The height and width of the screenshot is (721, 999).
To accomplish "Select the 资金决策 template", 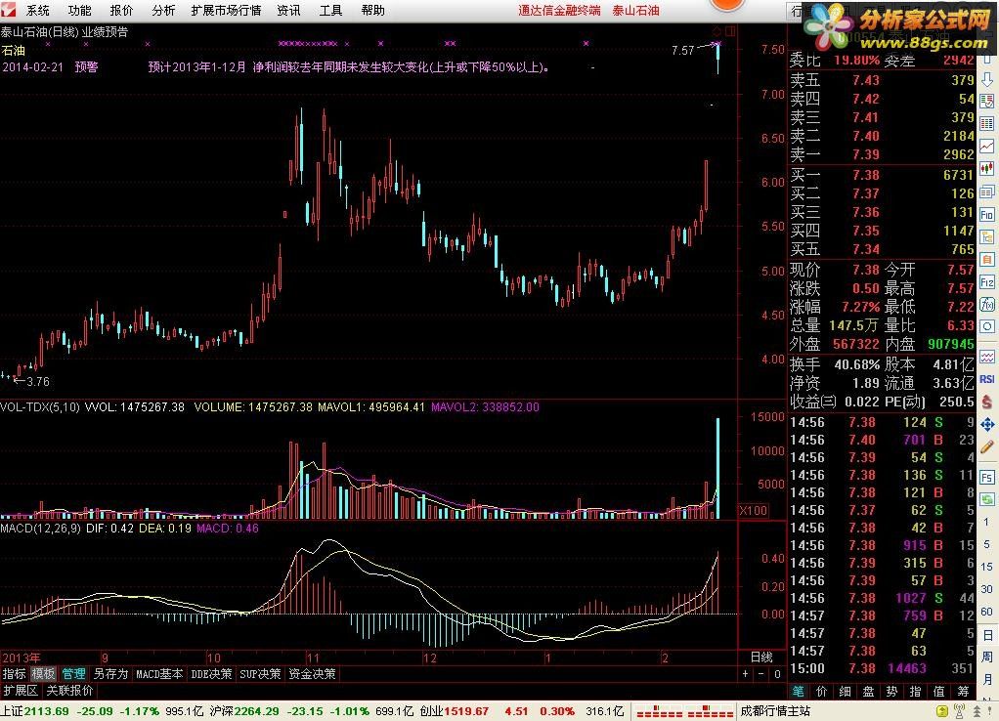I will point(312,674).
